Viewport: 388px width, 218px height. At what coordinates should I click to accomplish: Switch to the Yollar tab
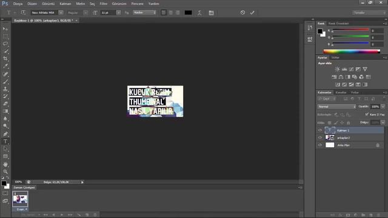[355, 93]
